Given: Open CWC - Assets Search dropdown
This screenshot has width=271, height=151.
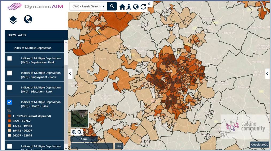Looking at the screenshot, I should click(x=88, y=6).
